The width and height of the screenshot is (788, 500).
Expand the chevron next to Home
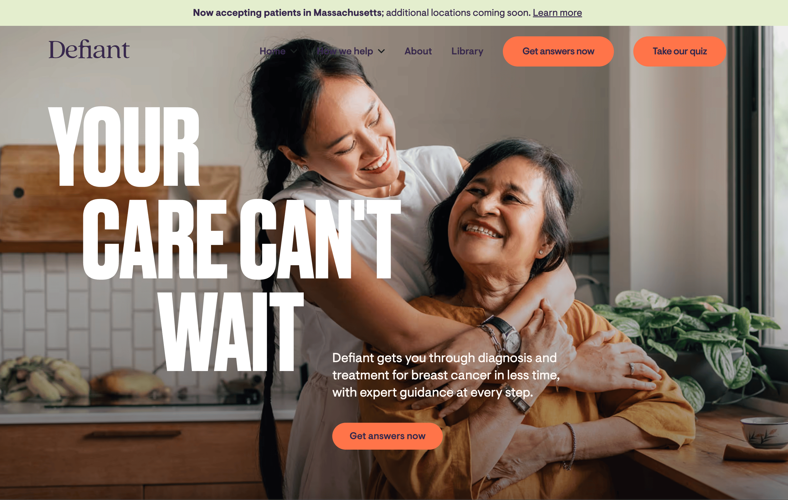(x=294, y=52)
